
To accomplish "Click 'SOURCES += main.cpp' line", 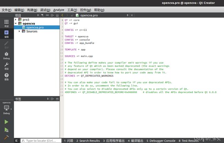I will [x=79, y=56].
